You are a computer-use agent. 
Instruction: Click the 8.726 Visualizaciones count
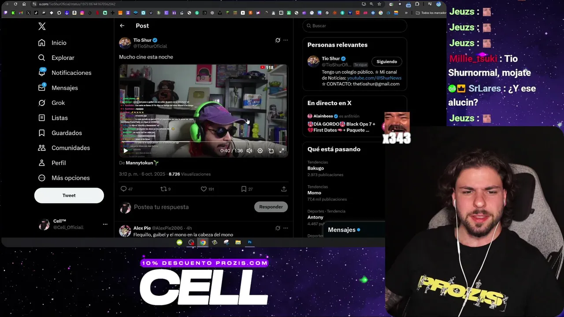(x=189, y=174)
